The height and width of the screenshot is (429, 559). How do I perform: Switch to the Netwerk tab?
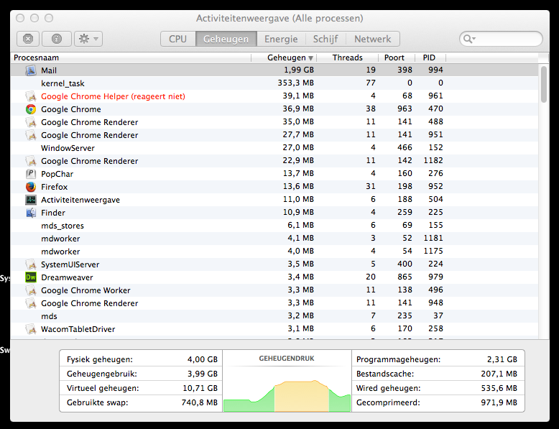pyautogui.click(x=373, y=39)
